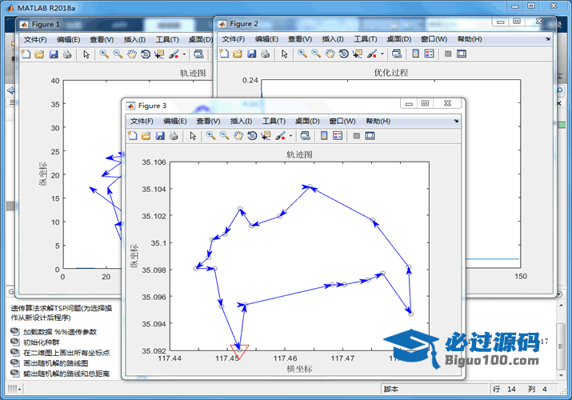The height and width of the screenshot is (400, 572).
Task: Insert Legend via Figure 2 toolbar icon
Action: pos(430,54)
